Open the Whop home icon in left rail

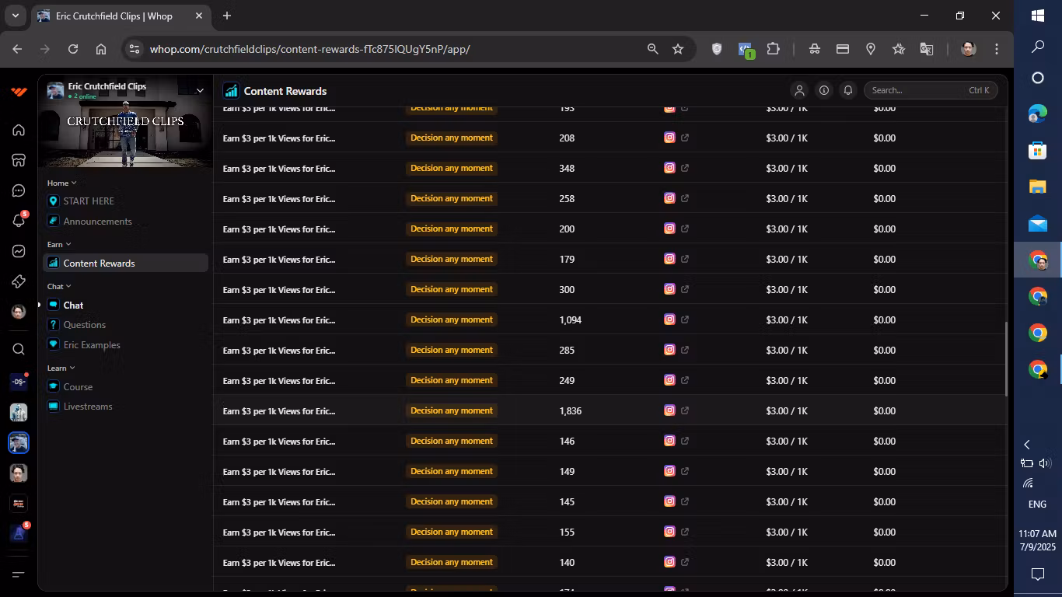click(x=19, y=130)
